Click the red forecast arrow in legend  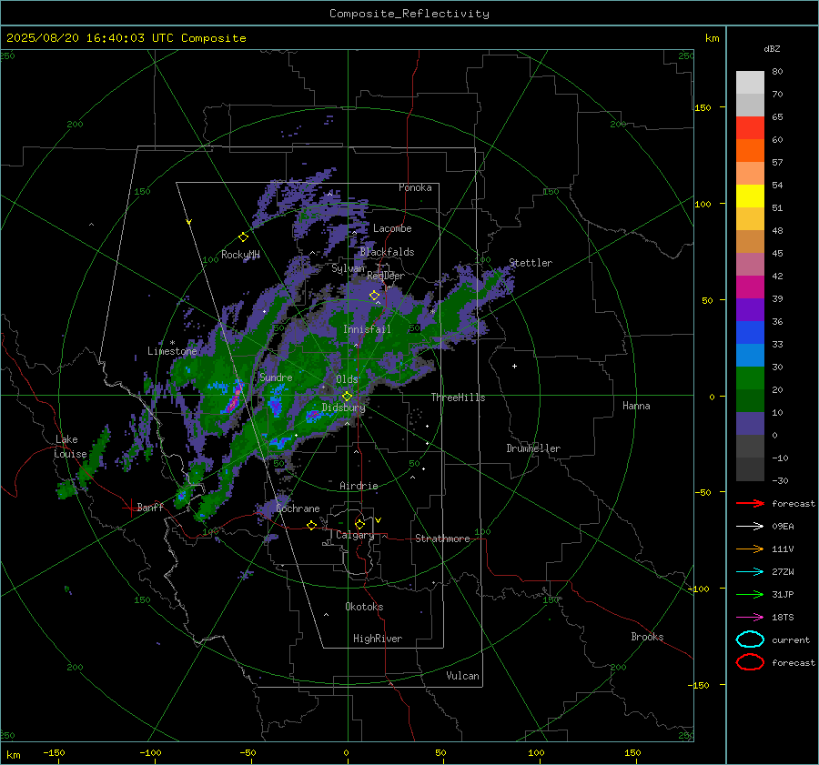click(x=750, y=503)
